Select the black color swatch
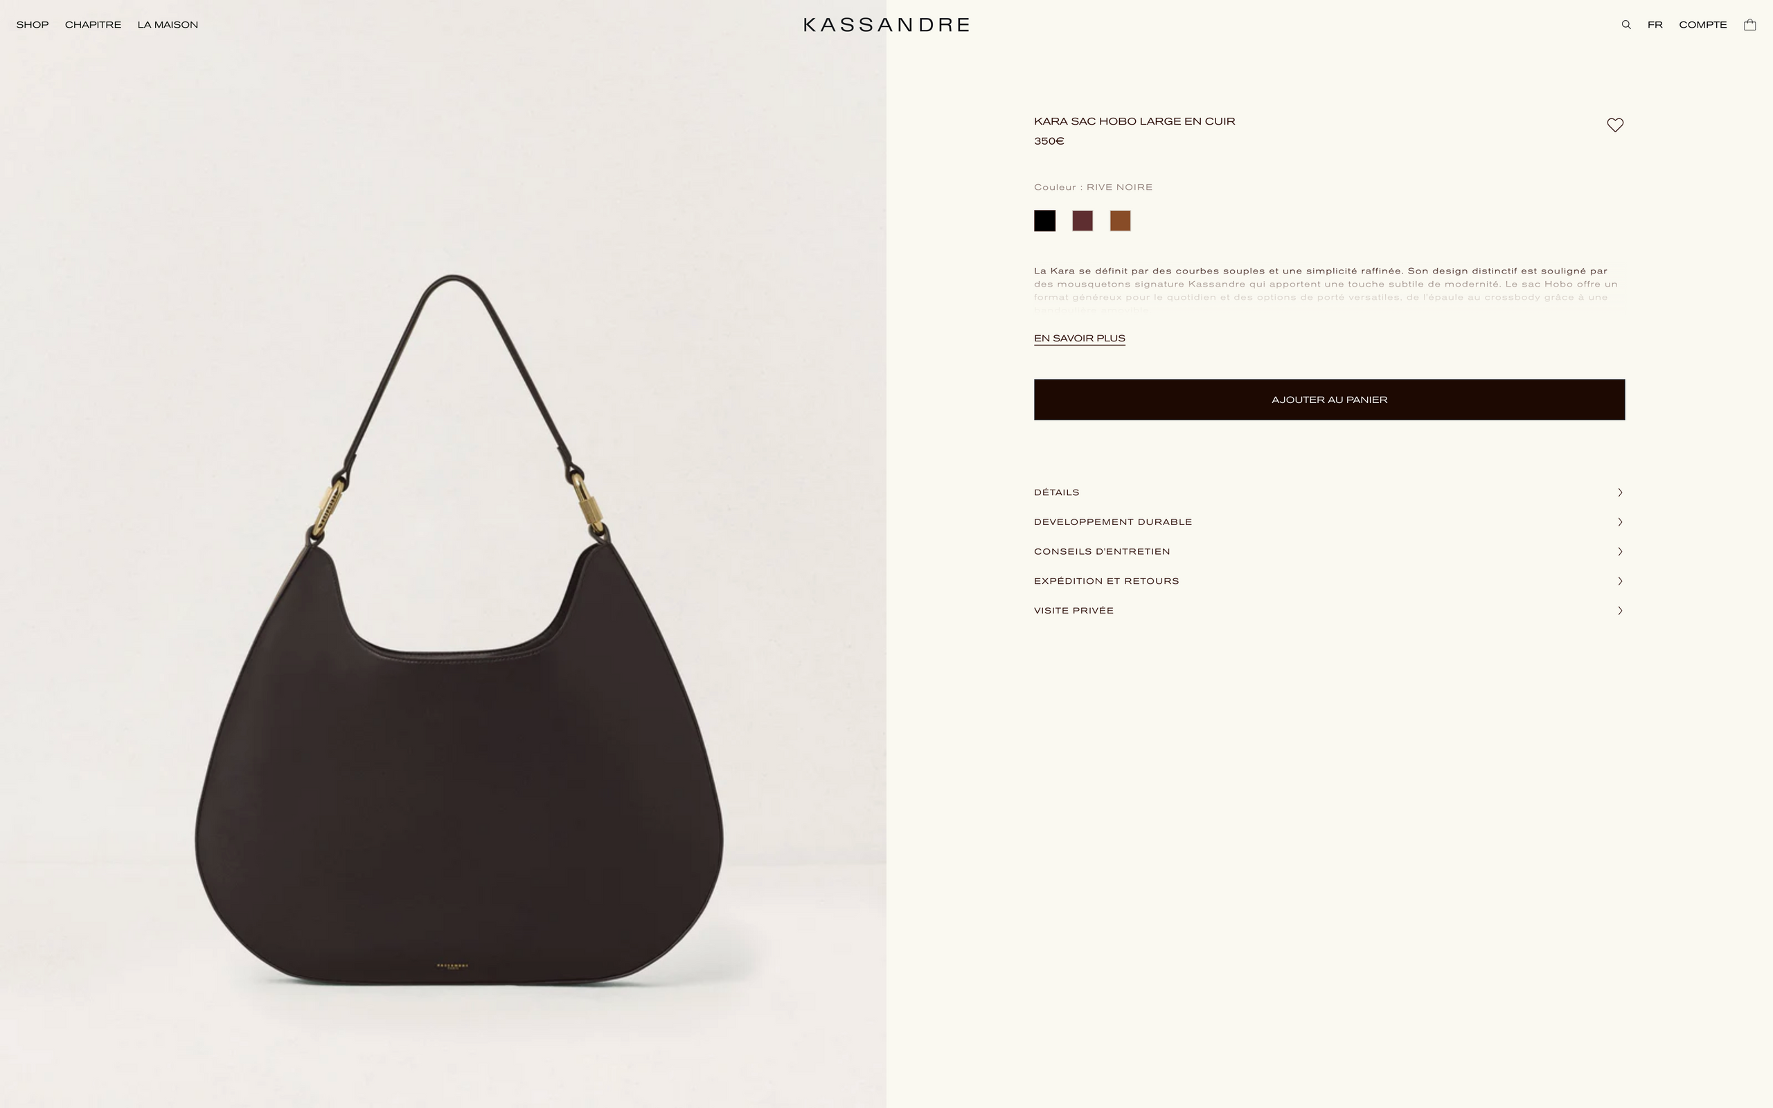The image size is (1773, 1108). [1044, 221]
